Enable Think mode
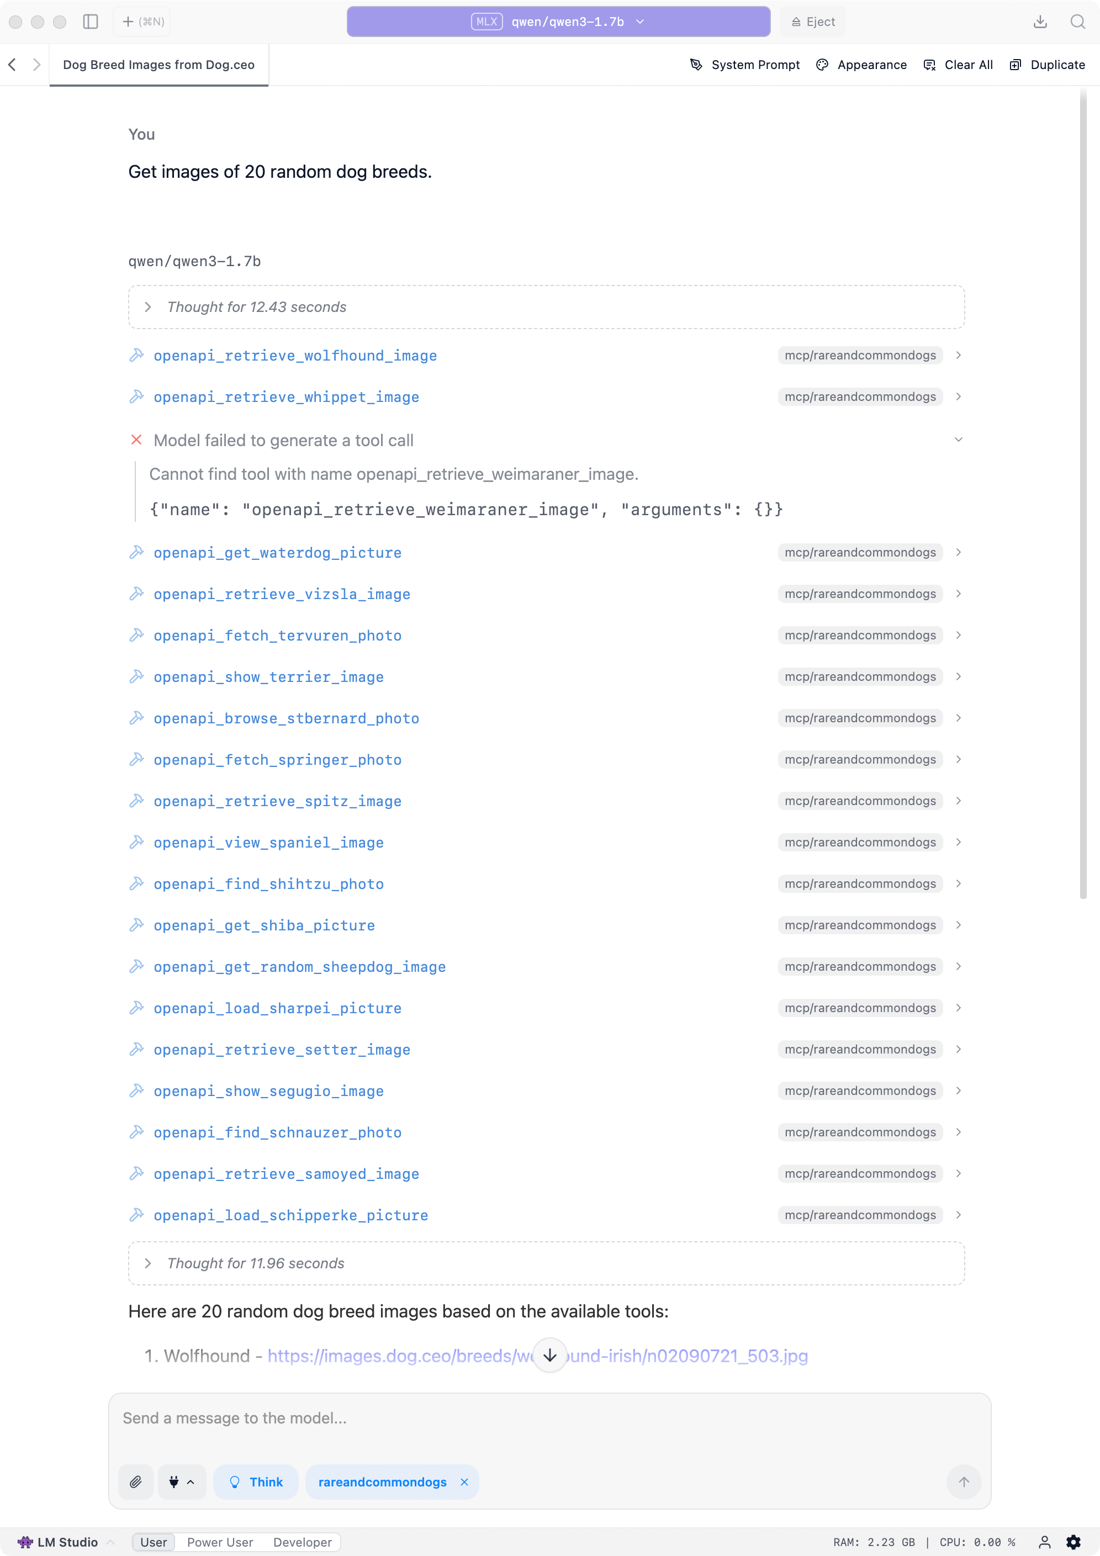The image size is (1100, 1556). [256, 1481]
